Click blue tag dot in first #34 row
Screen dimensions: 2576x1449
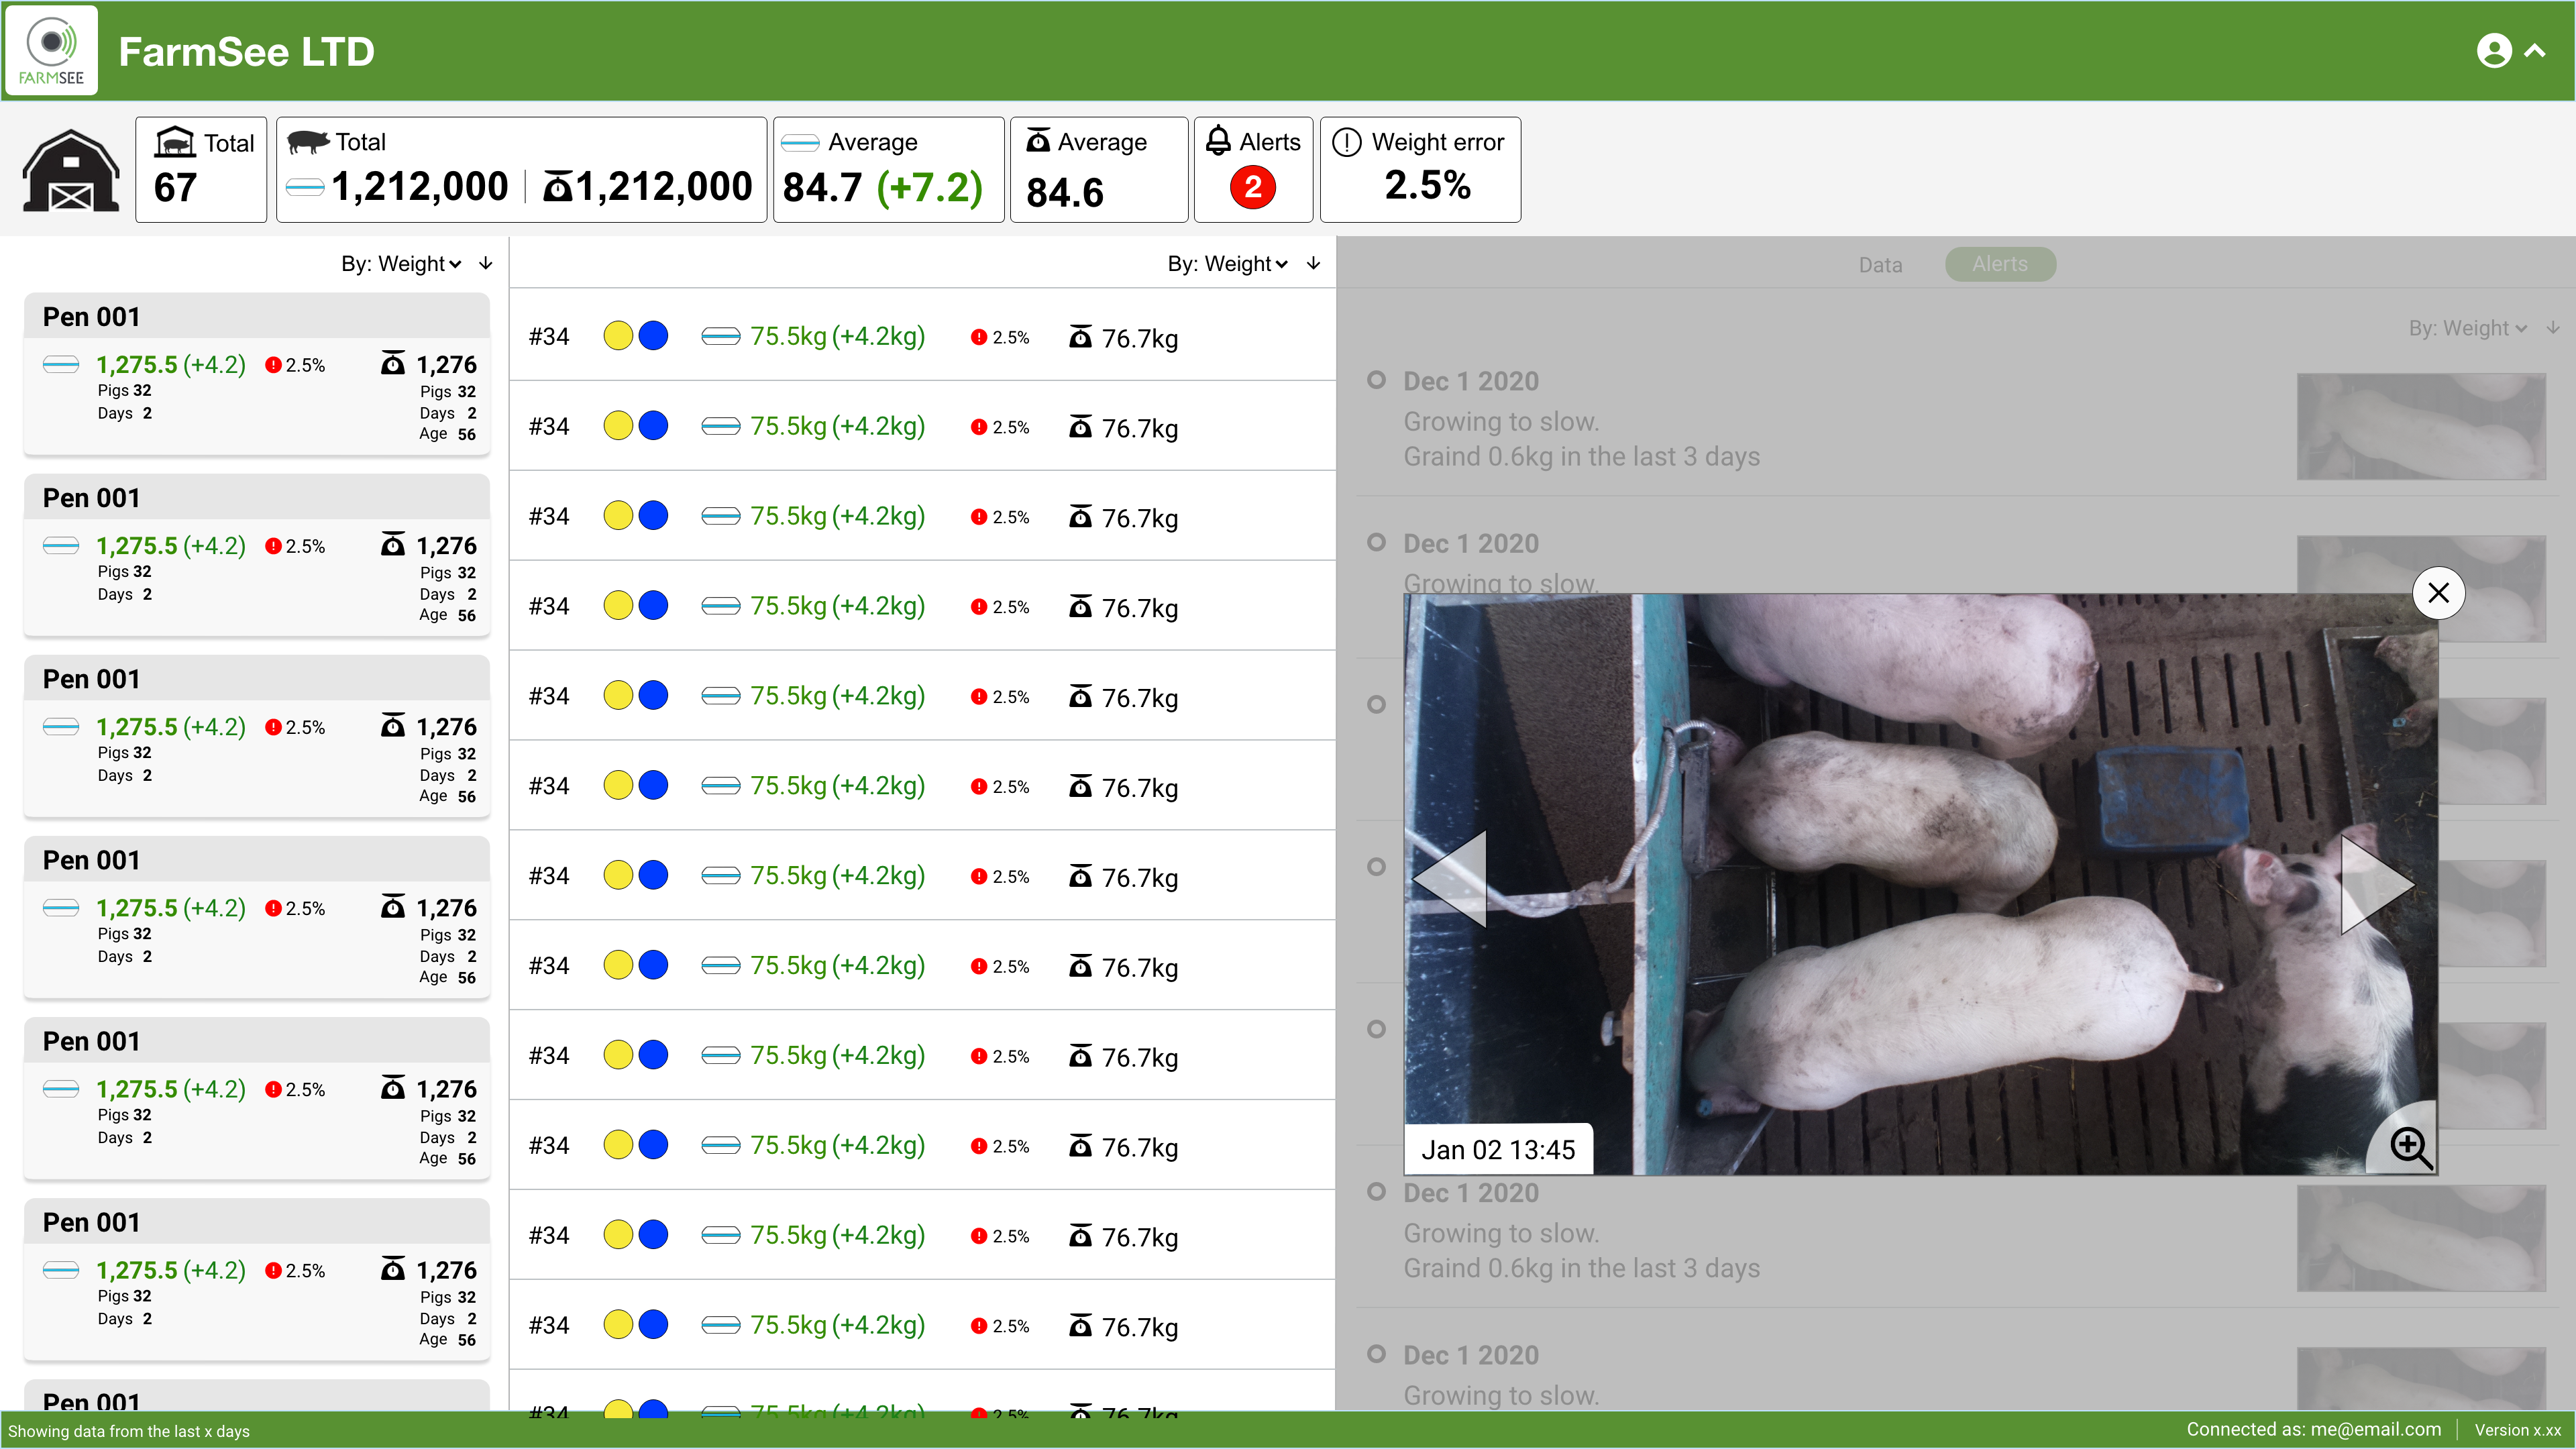(x=653, y=336)
